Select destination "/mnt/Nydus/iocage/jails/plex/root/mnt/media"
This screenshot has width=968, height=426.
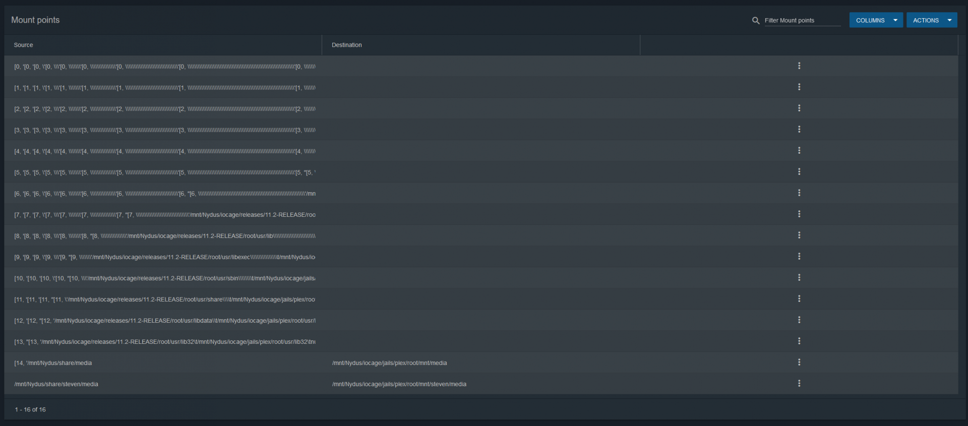tap(389, 363)
